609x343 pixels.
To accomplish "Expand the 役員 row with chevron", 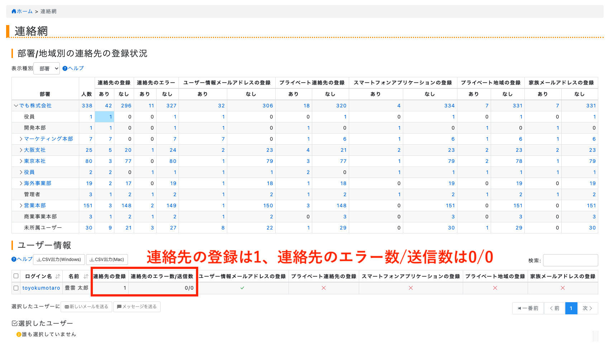I will click(21, 172).
